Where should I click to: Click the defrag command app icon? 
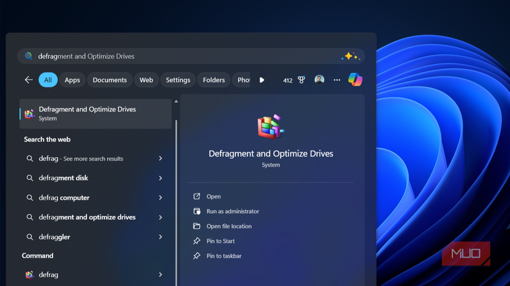tap(30, 275)
